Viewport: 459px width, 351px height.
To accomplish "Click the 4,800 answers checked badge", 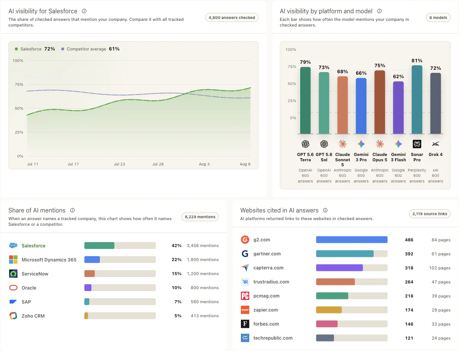I will click(x=232, y=17).
